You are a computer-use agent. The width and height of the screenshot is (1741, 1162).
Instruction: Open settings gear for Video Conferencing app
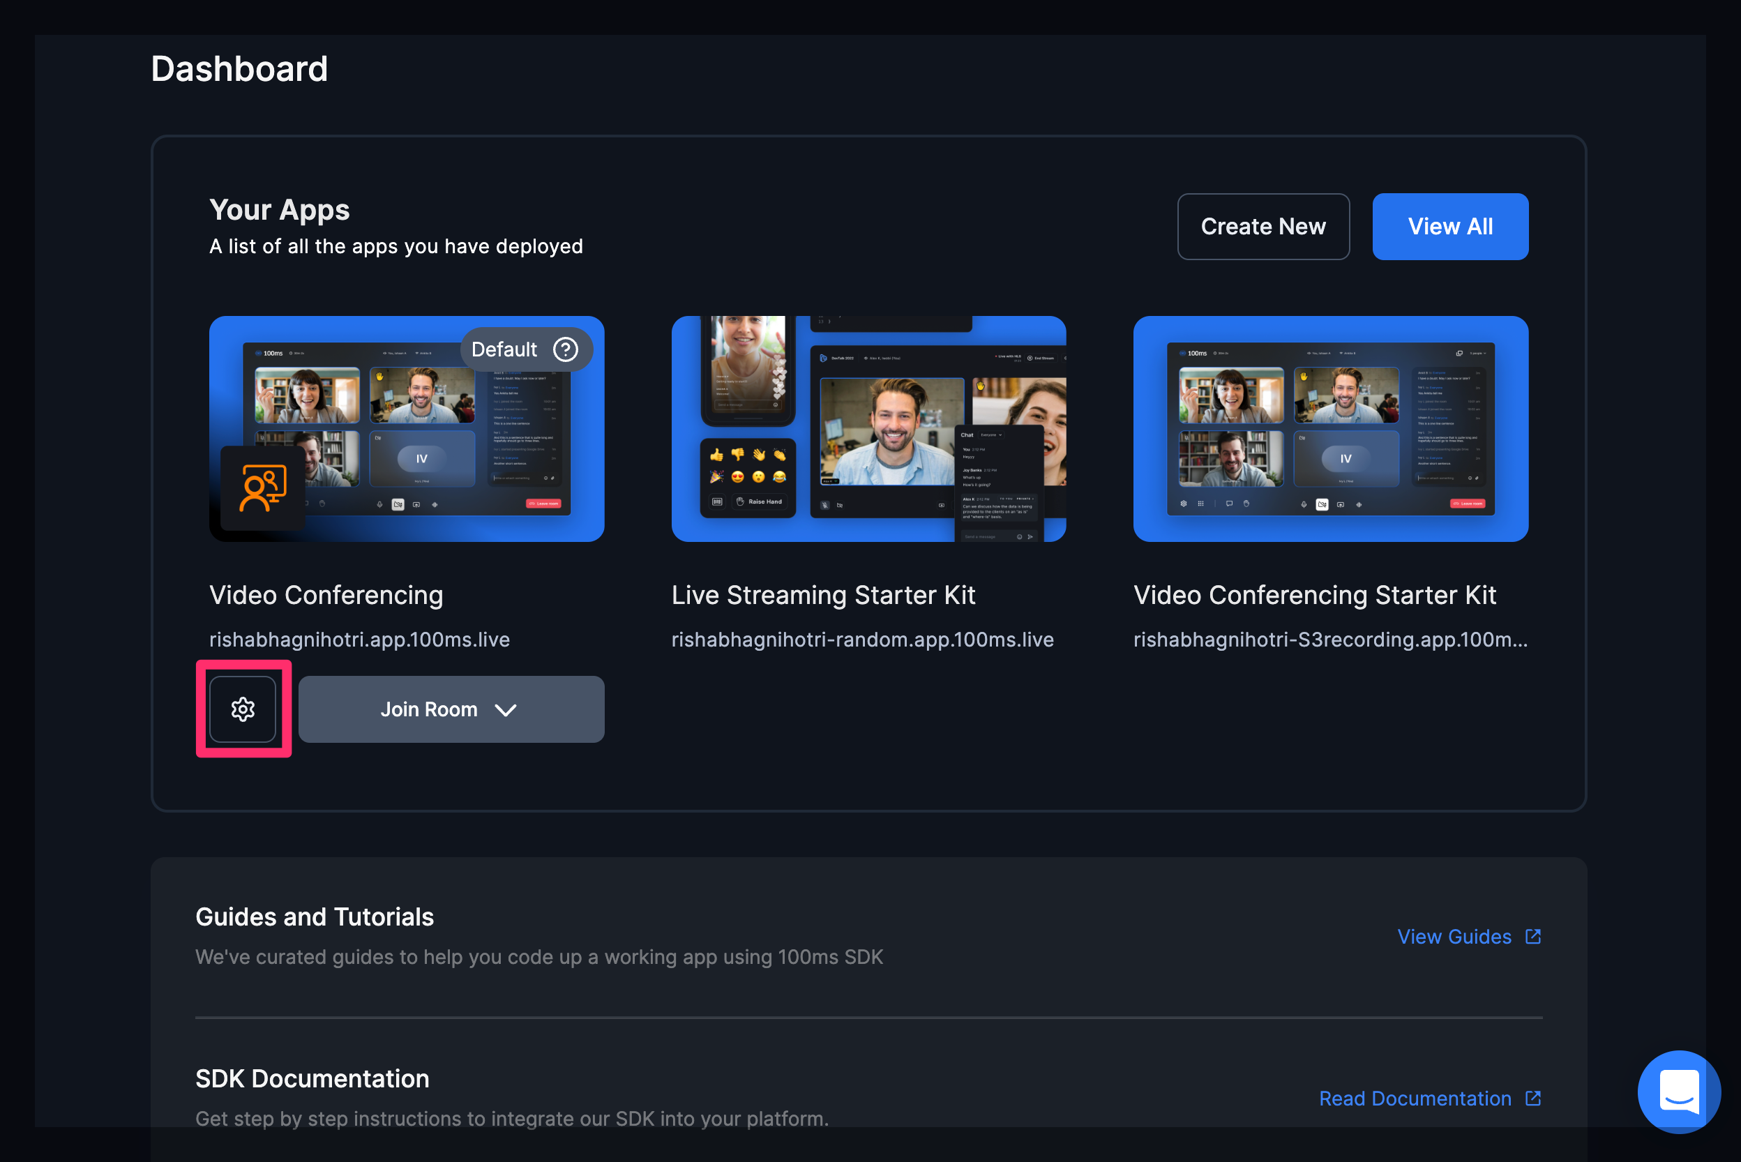coord(243,709)
